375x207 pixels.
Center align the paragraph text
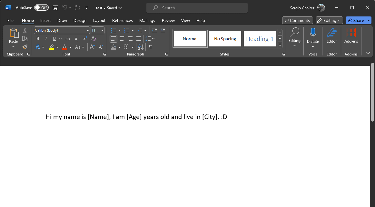click(122, 39)
